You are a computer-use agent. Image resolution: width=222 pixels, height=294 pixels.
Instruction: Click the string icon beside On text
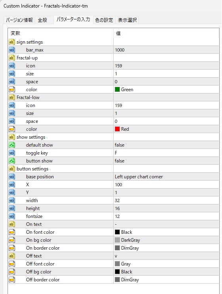(12, 224)
